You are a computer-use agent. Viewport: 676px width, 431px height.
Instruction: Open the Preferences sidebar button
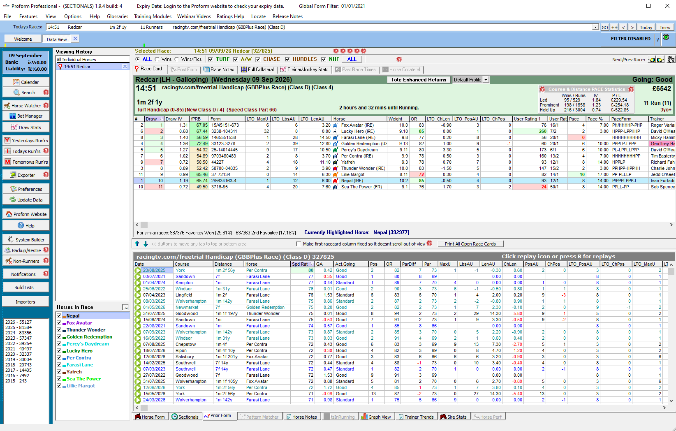[x=25, y=189]
